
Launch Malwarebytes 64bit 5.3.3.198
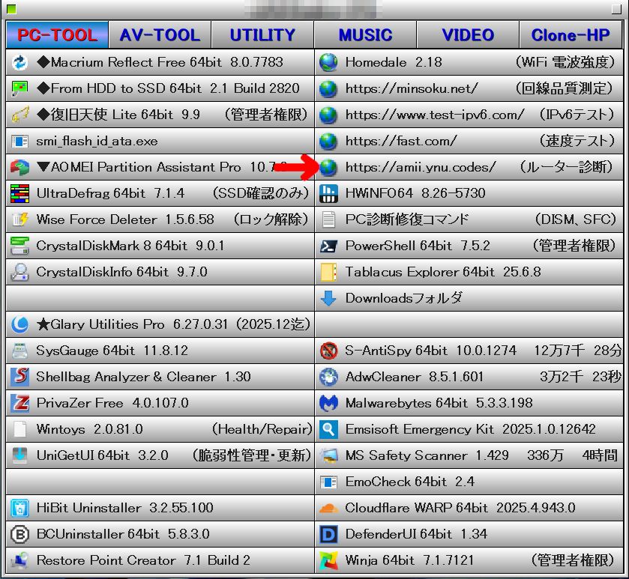click(469, 403)
